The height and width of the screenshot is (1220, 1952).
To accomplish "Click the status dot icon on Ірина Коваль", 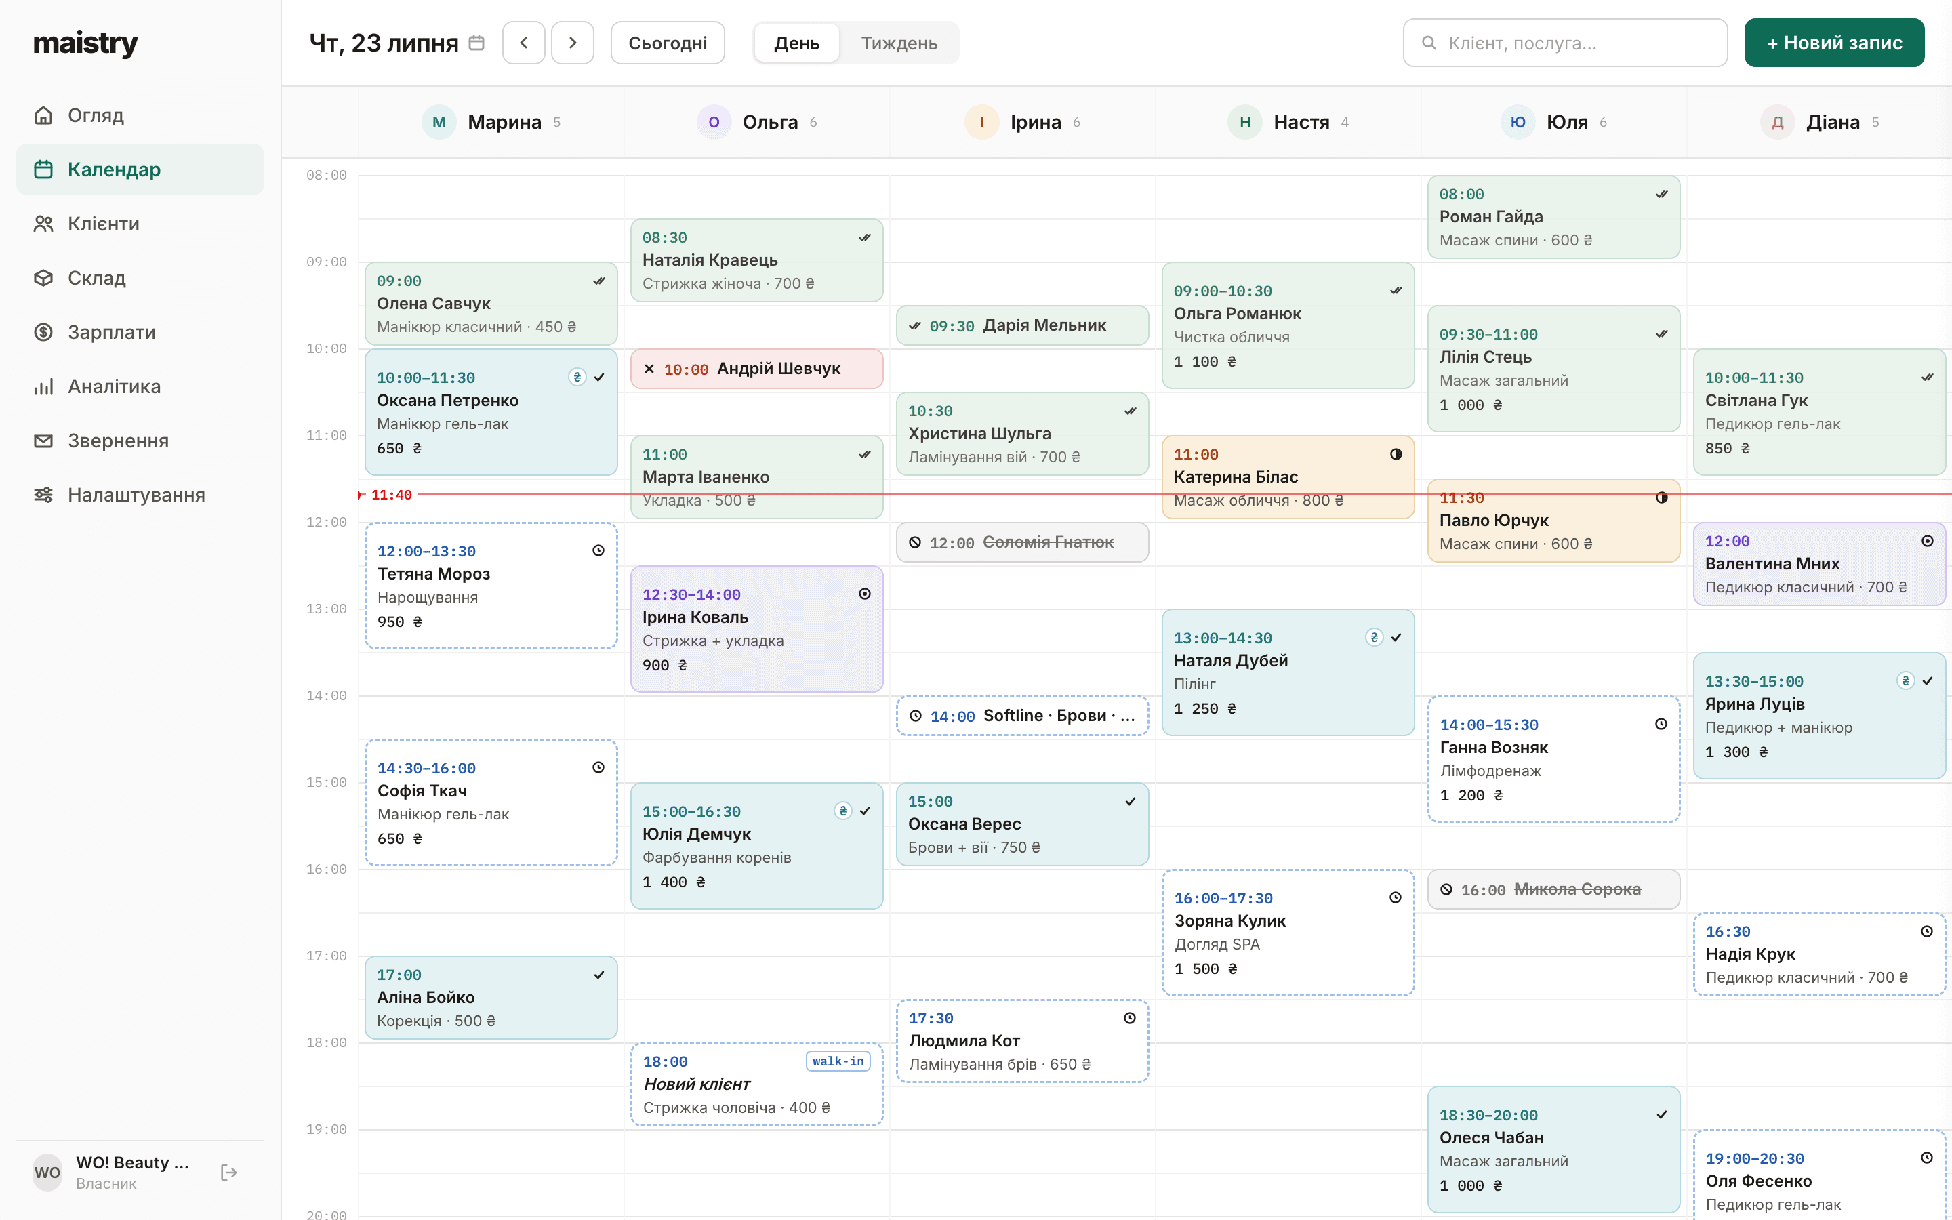I will click(865, 594).
